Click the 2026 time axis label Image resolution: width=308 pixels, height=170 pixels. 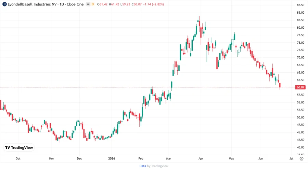point(112,159)
